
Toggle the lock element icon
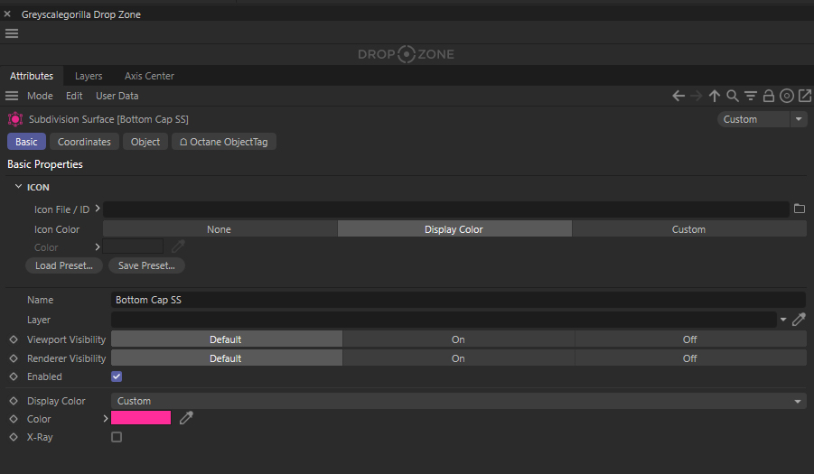[769, 96]
